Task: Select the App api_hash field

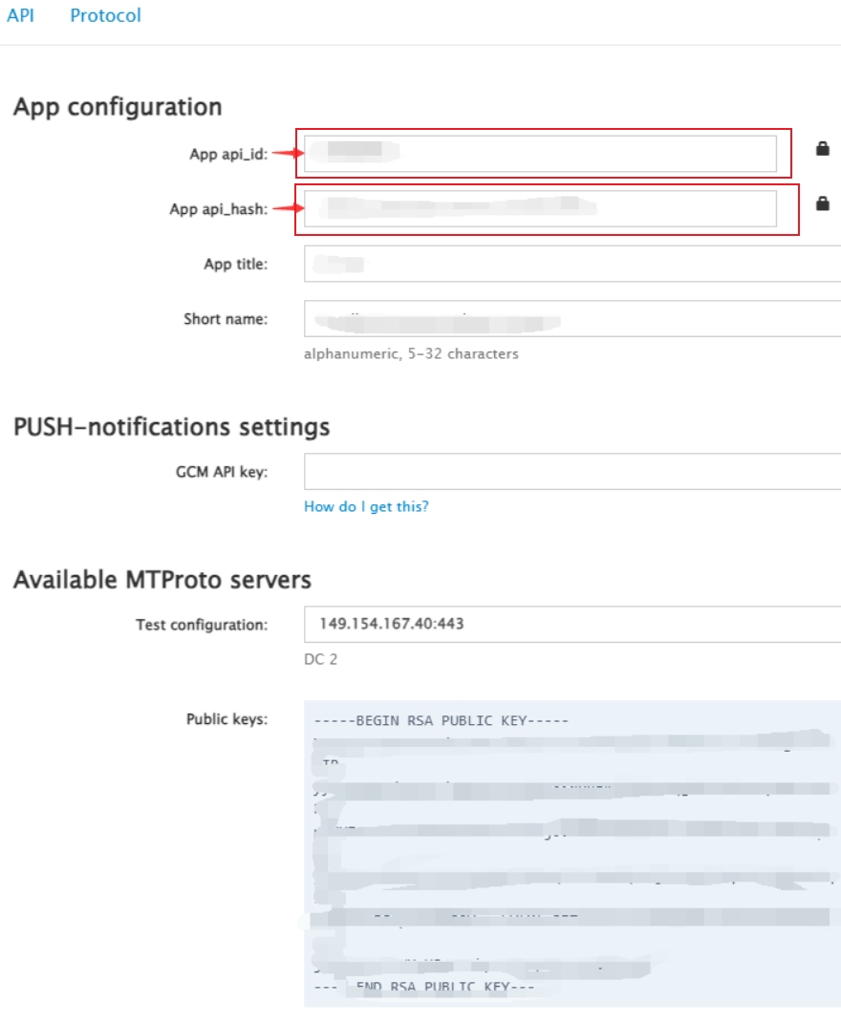Action: [540, 209]
